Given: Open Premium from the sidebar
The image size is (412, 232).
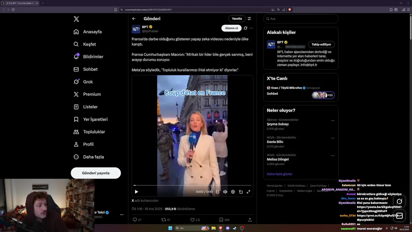Looking at the screenshot, I should pyautogui.click(x=87, y=94).
